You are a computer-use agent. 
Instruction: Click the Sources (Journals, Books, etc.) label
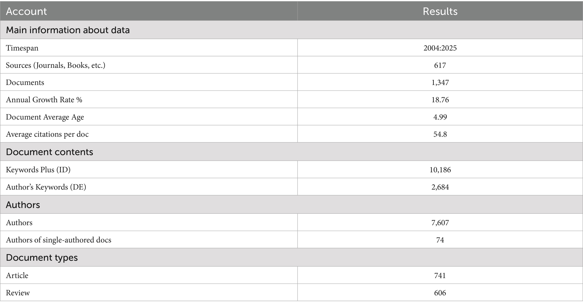point(56,65)
